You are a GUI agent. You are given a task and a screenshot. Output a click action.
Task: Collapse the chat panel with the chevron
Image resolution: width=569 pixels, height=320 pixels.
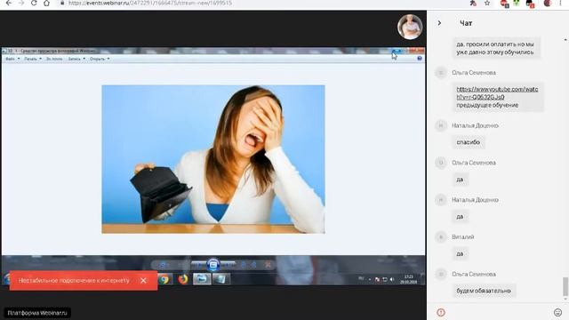click(x=439, y=23)
